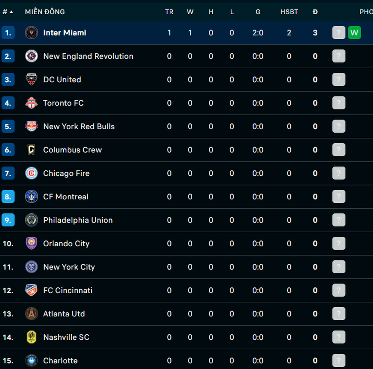The height and width of the screenshot is (369, 373).
Task: Sort standings by the HSBT column header
Action: (289, 12)
